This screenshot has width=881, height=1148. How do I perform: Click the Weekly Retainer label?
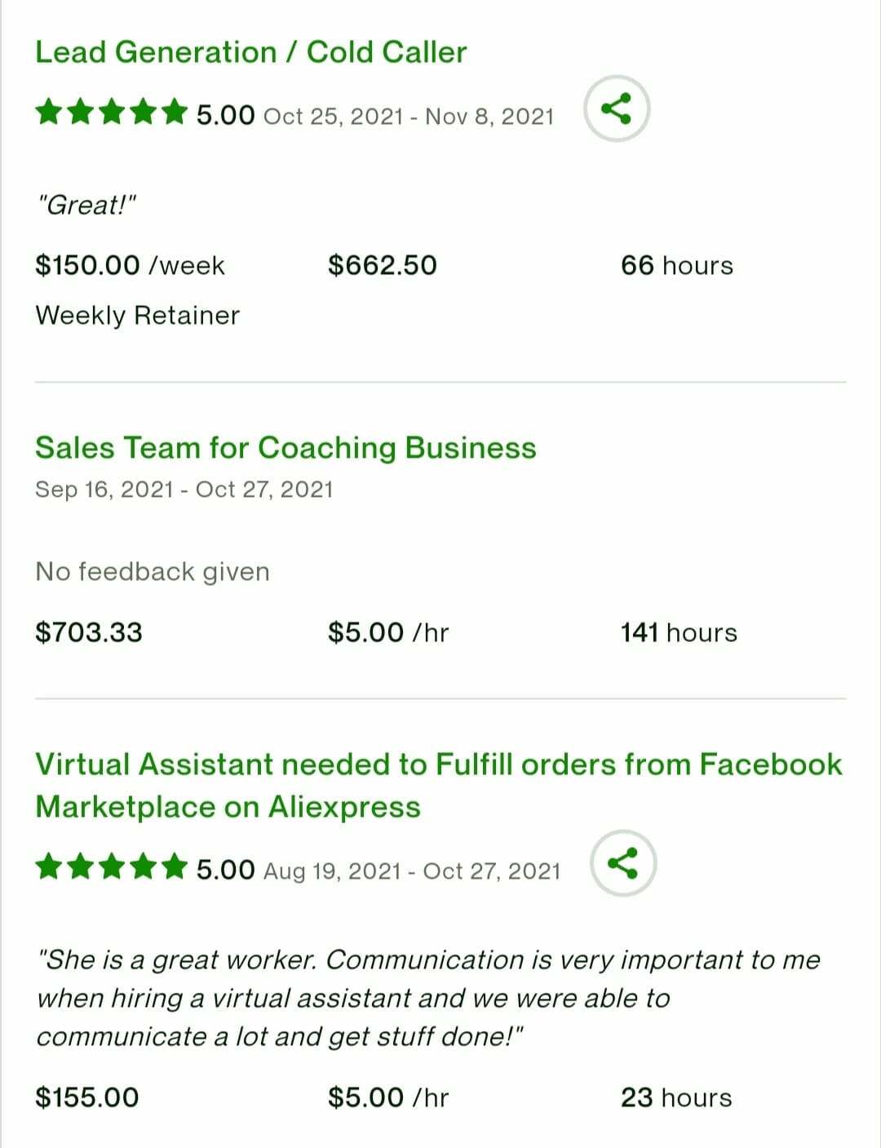point(138,315)
